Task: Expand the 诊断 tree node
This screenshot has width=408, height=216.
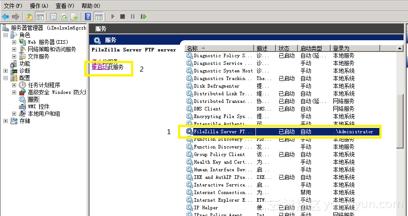Action: (x=5, y=71)
